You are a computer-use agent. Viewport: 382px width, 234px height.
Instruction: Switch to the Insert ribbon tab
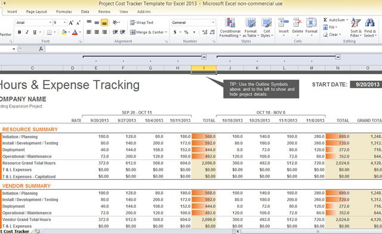coord(12,12)
